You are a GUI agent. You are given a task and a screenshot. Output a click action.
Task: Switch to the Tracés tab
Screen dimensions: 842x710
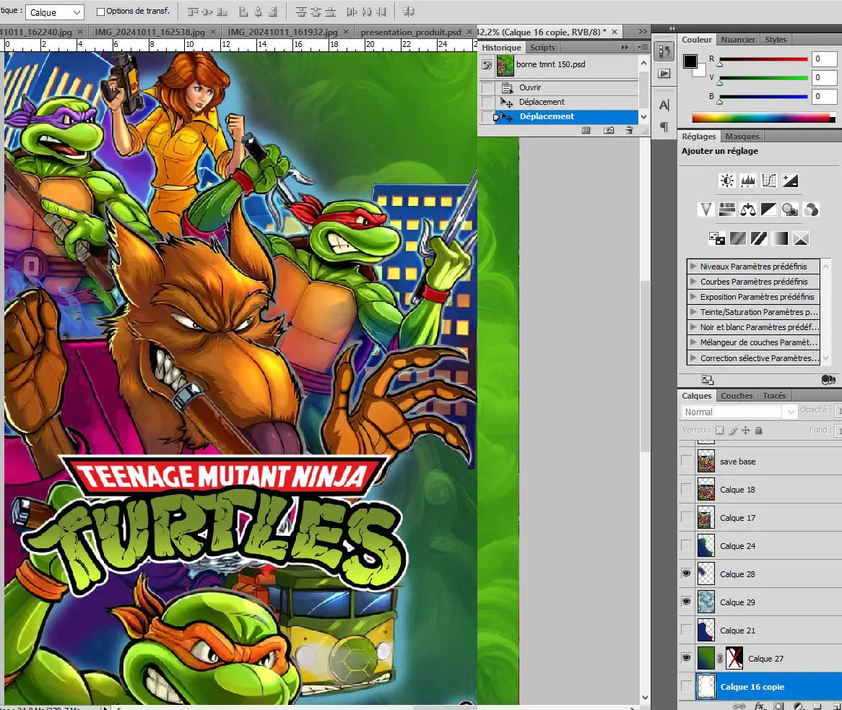point(774,395)
